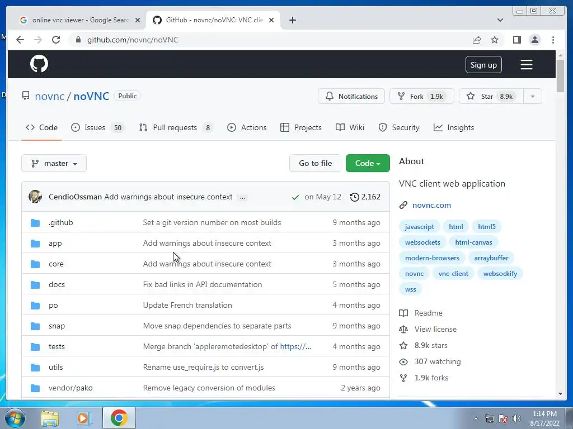
Task: Select the Code tab
Action: (41, 128)
